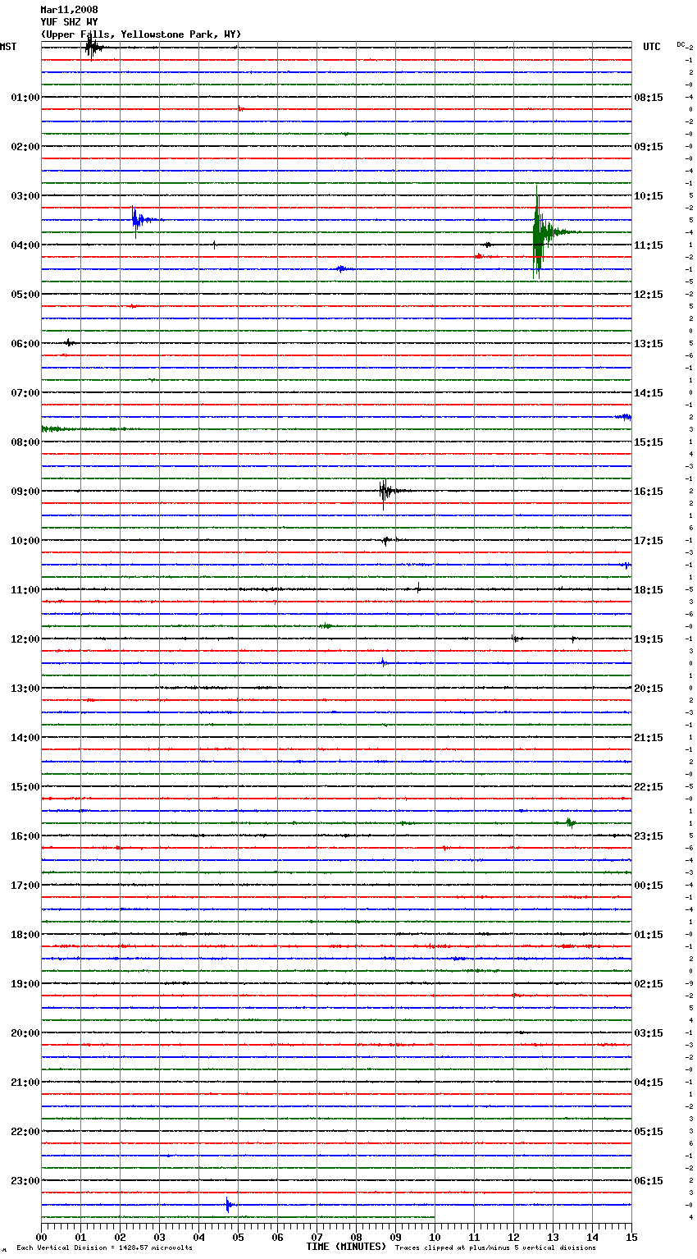The width and height of the screenshot is (697, 1259).
Task: Click the 11:15 UTC time label
Action: tap(649, 245)
